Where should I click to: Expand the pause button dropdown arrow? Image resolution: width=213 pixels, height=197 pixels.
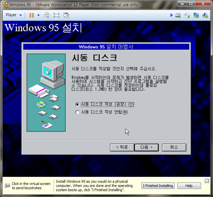(39, 15)
